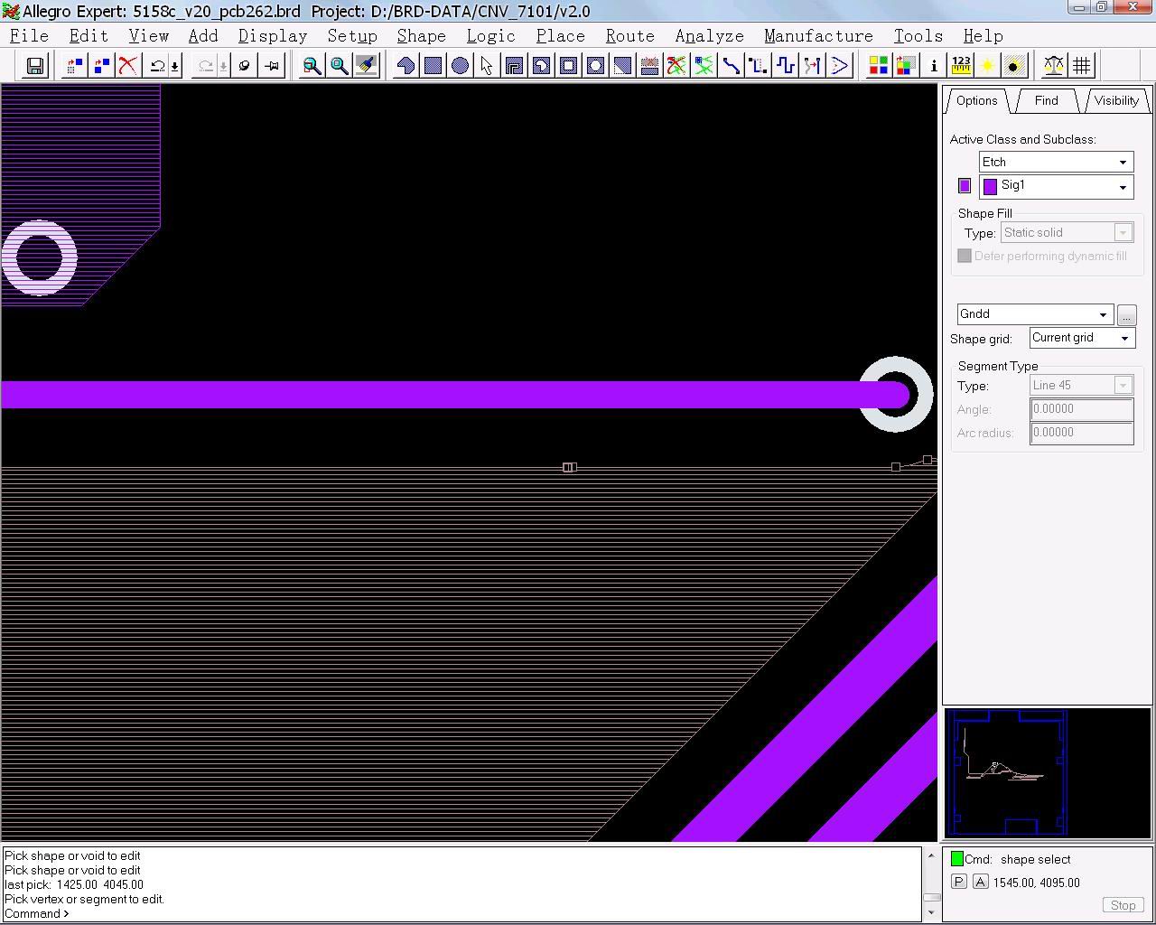Image resolution: width=1156 pixels, height=925 pixels.
Task: Click the purple active subclass color swatch
Action: [965, 186]
